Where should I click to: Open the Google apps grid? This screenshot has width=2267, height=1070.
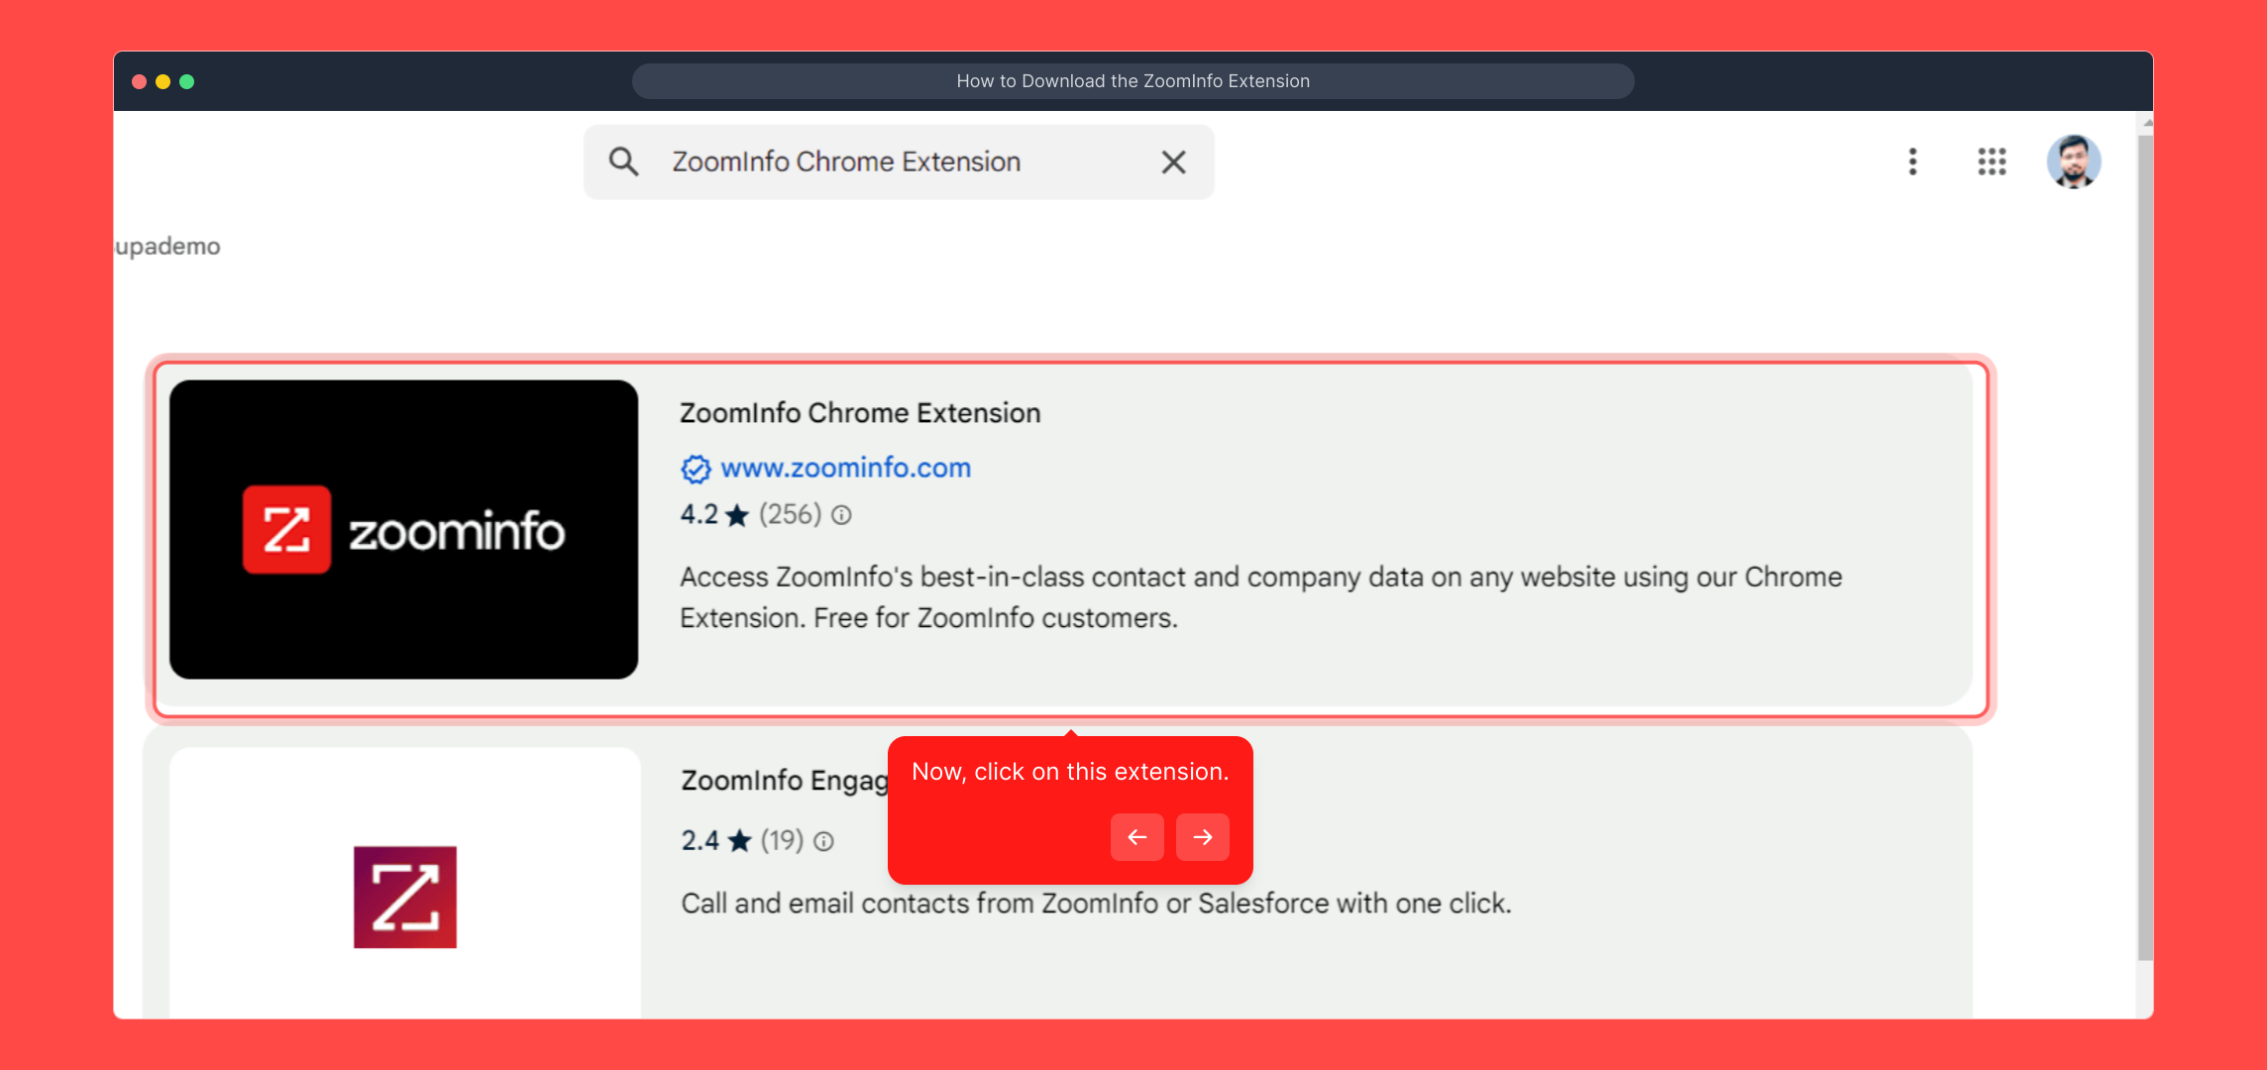(1992, 161)
